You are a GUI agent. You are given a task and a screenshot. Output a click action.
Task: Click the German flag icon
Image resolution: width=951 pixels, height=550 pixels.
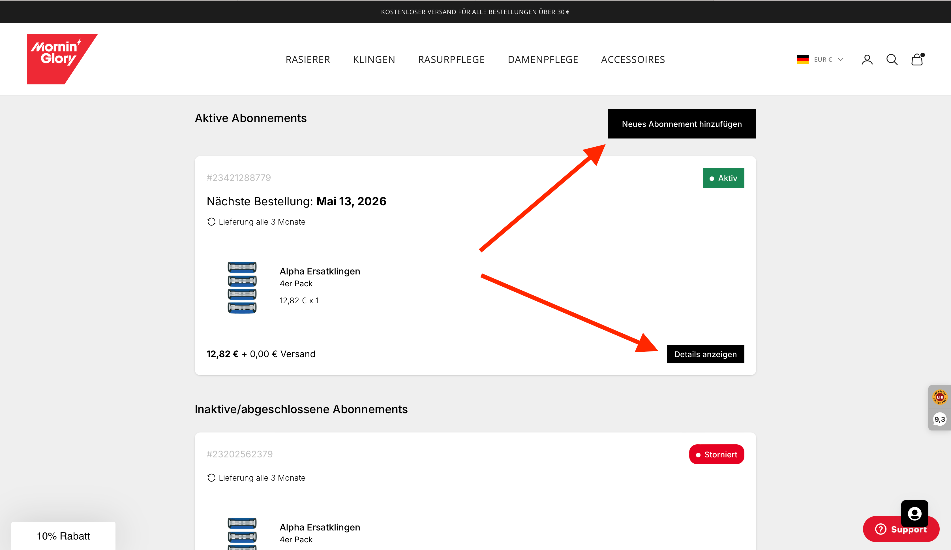coord(803,60)
